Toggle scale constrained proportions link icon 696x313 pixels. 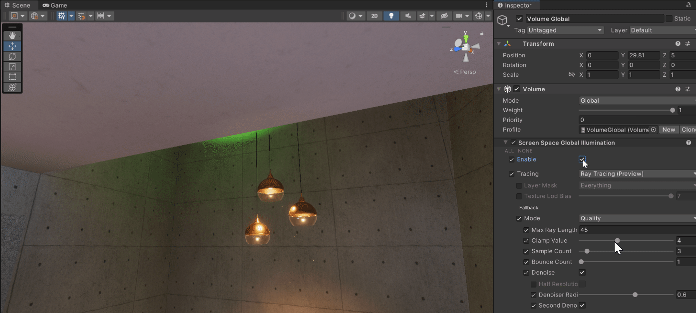tap(572, 75)
